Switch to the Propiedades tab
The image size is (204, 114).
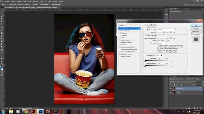click(173, 9)
